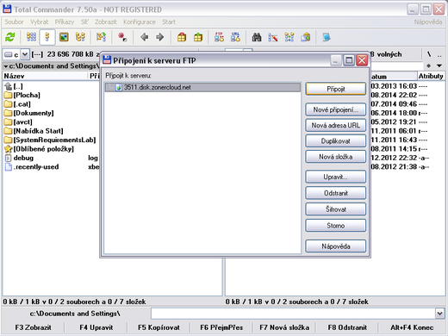Click the command line input field
The width and height of the screenshot is (448, 336).
coord(293,314)
